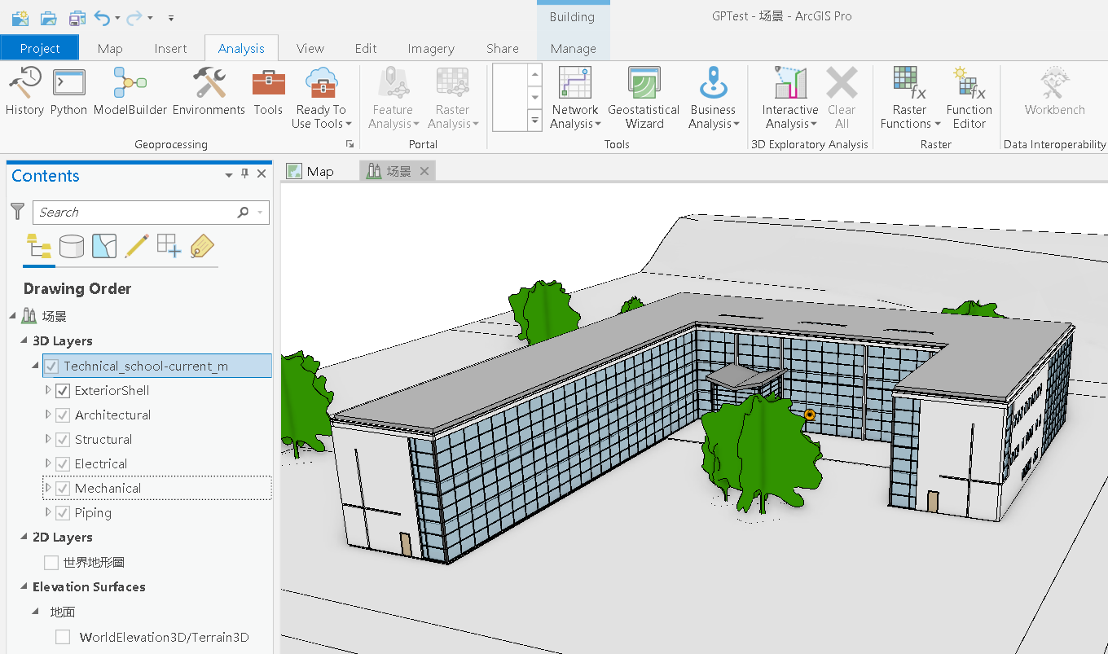Toggle visibility of 世界地形圖 layer

[51, 562]
